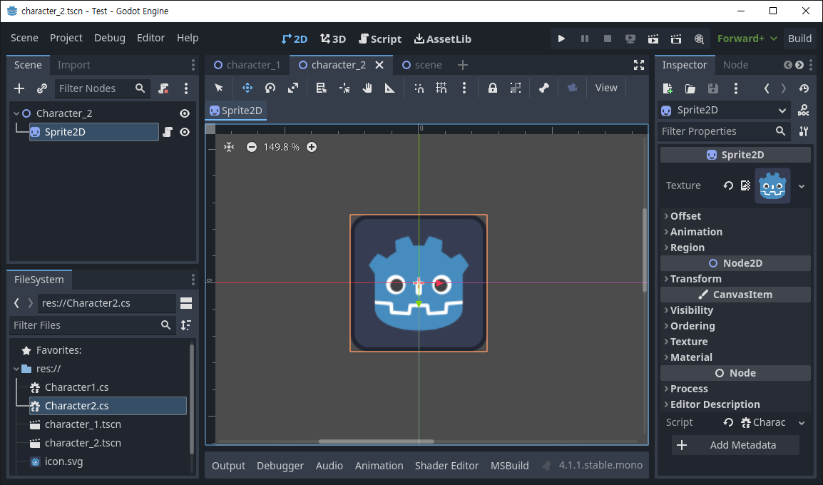Click the Texture preview thumbnail
823x485 pixels.
pyautogui.click(x=772, y=186)
